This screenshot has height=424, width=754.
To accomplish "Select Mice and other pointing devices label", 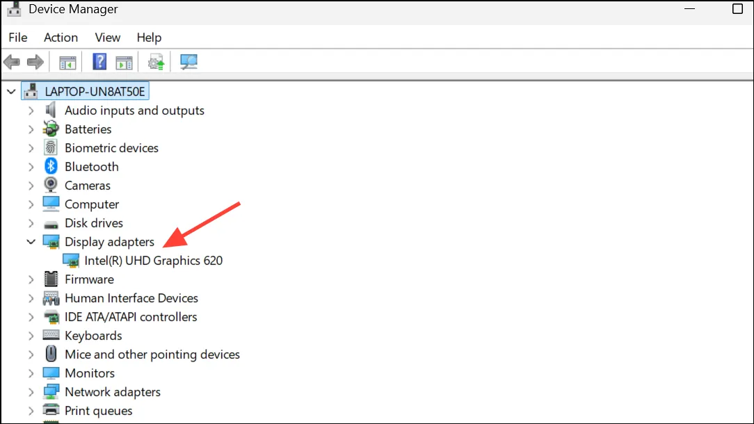I will click(152, 354).
